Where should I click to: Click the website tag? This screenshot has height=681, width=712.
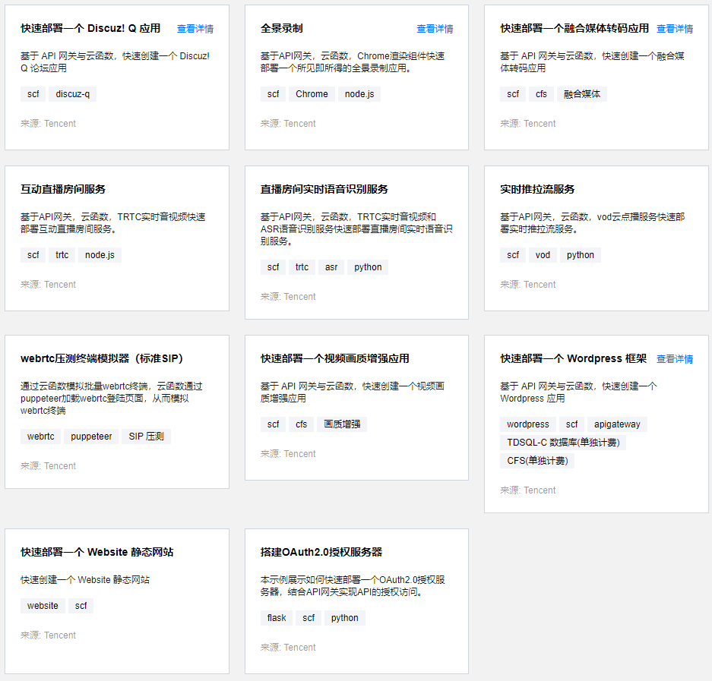[43, 606]
